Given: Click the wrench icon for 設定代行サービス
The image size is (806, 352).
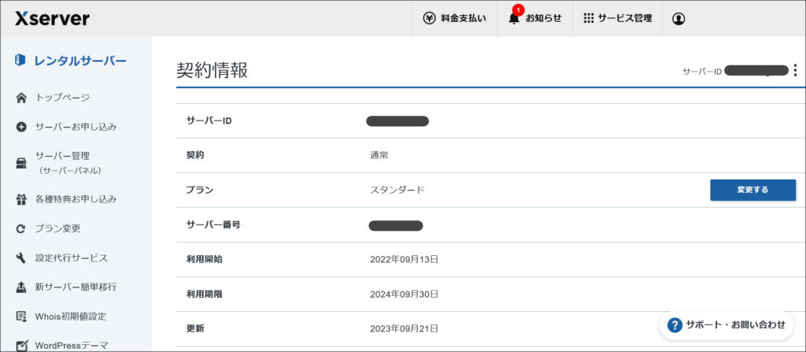Looking at the screenshot, I should coord(21,258).
